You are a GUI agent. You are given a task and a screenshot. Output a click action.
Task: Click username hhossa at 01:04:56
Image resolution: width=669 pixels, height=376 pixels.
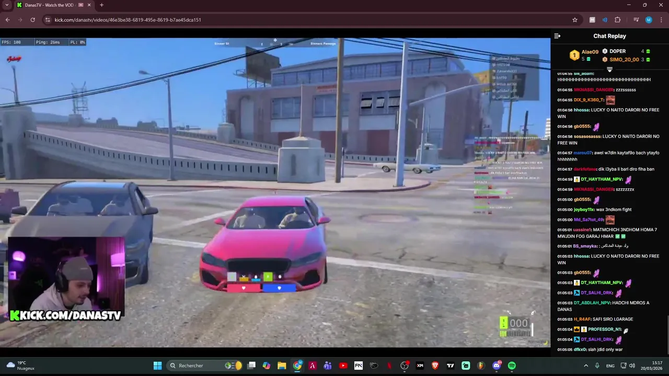tap(581, 110)
